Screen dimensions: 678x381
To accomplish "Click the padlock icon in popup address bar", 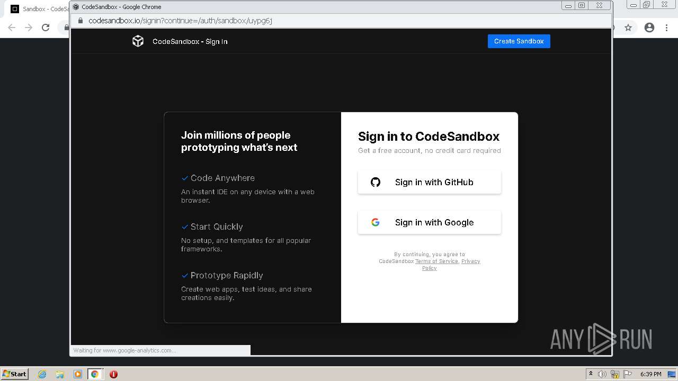I will pos(81,21).
